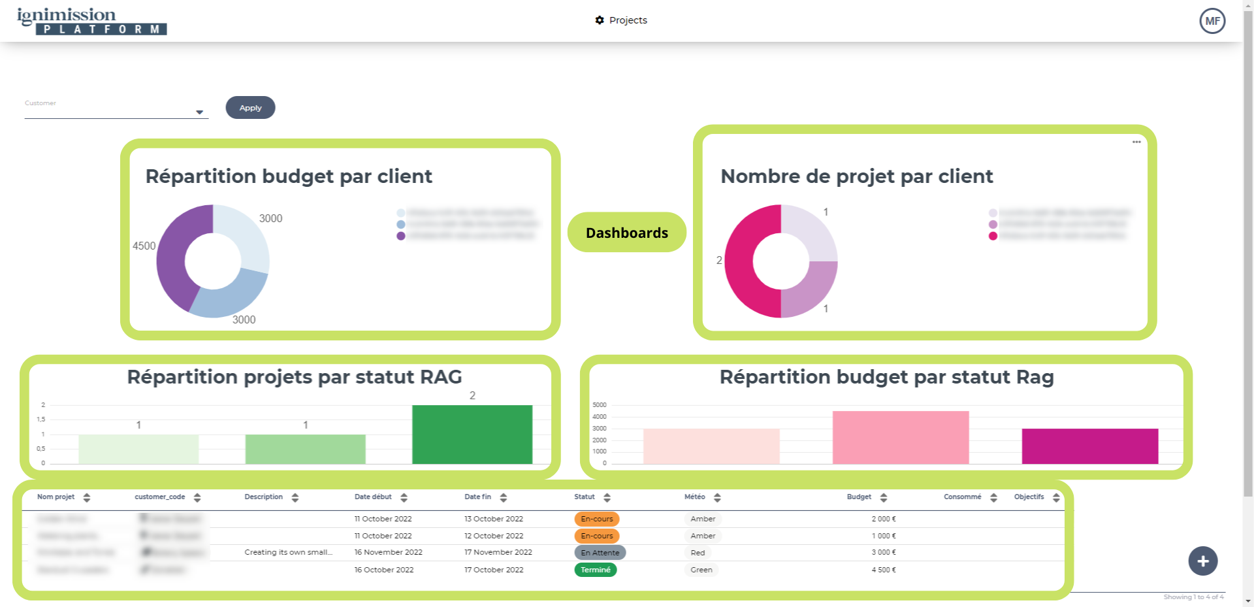1254x607 pixels.
Task: Sort table by Météo column
Action: pos(717,498)
